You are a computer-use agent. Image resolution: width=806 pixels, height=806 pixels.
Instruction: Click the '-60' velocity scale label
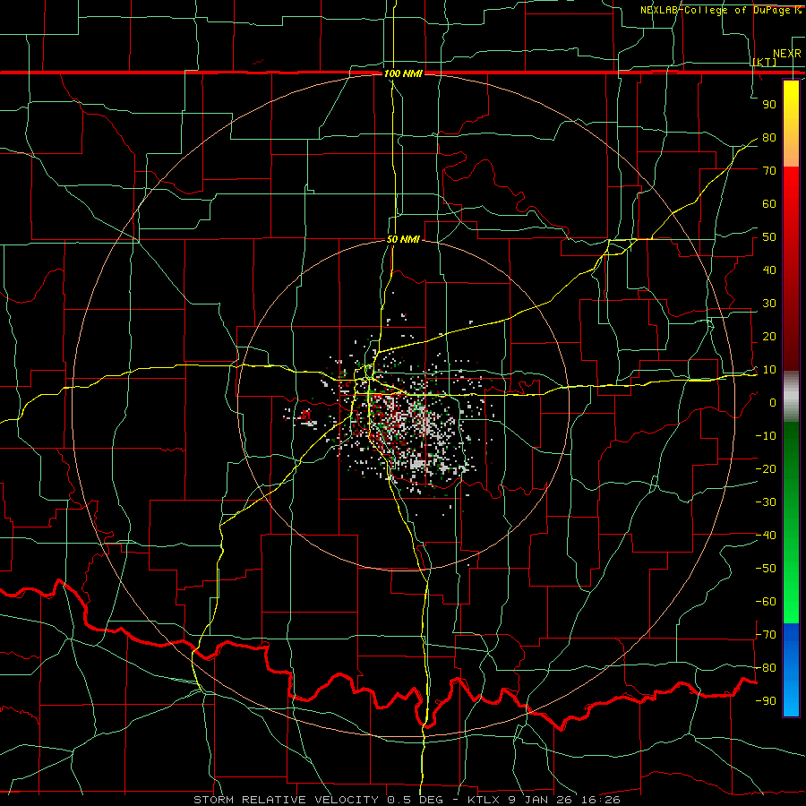pos(766,602)
